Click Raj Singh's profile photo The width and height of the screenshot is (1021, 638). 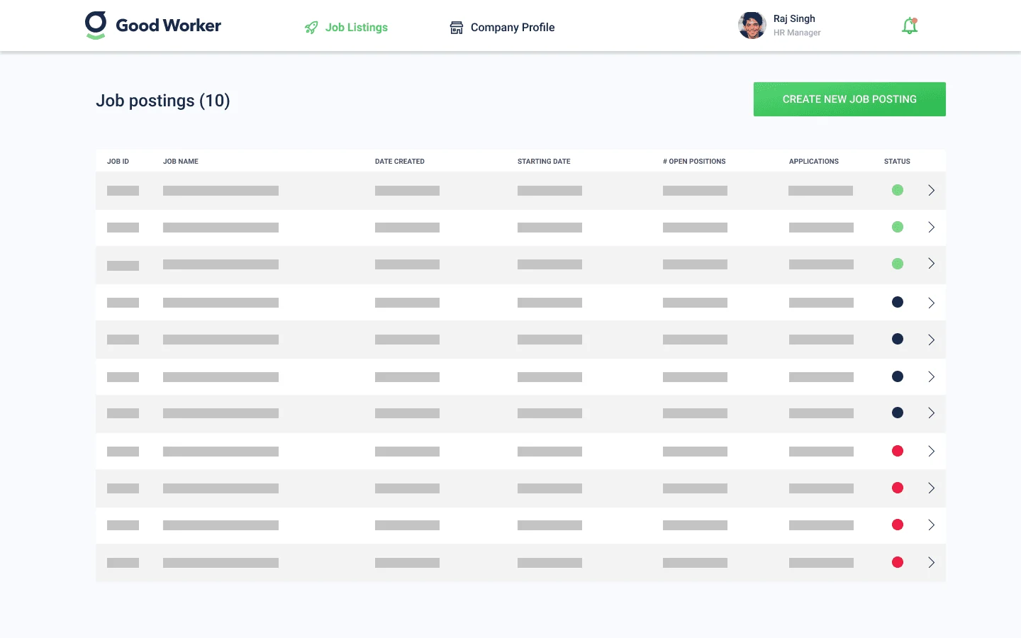(752, 26)
